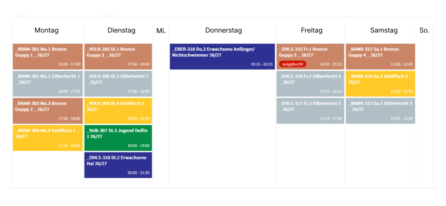Click the BRAM-304 Mo.4 Goldfisch 1 card
The width and height of the screenshot is (446, 206).
pos(48,138)
